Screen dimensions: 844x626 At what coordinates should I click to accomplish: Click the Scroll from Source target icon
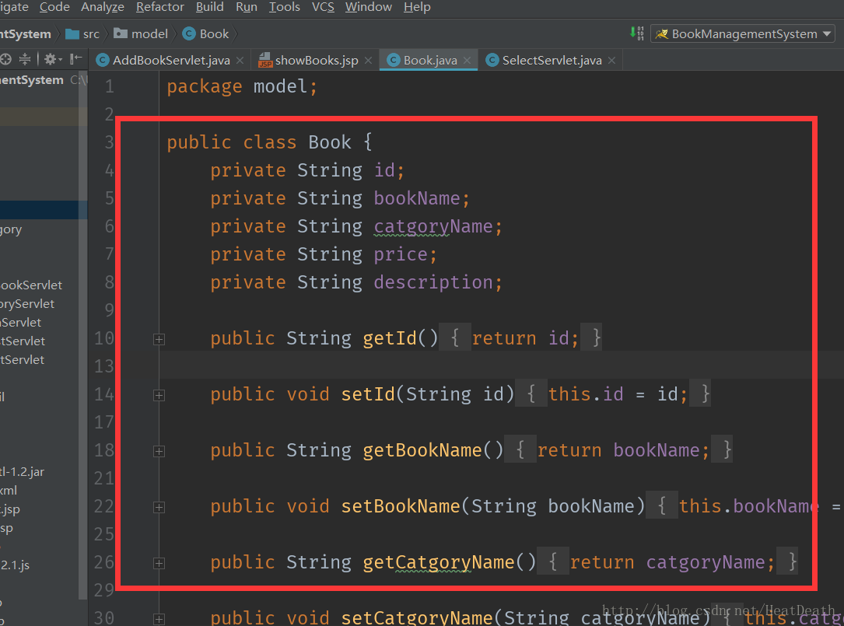pyautogui.click(x=5, y=59)
